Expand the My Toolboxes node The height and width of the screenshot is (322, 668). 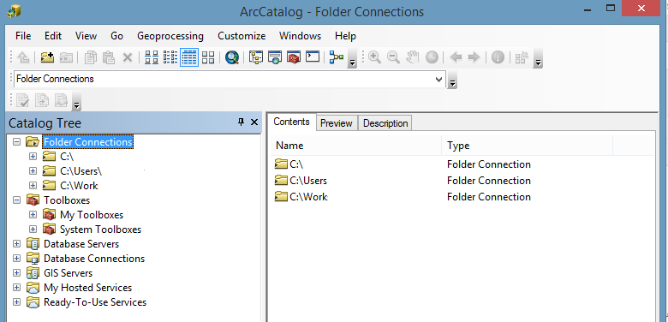click(x=33, y=215)
